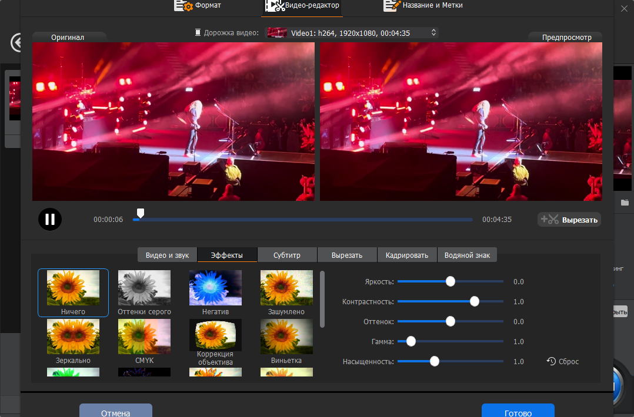
Task: Click the Вырезать button with scissors icon
Action: coord(569,220)
